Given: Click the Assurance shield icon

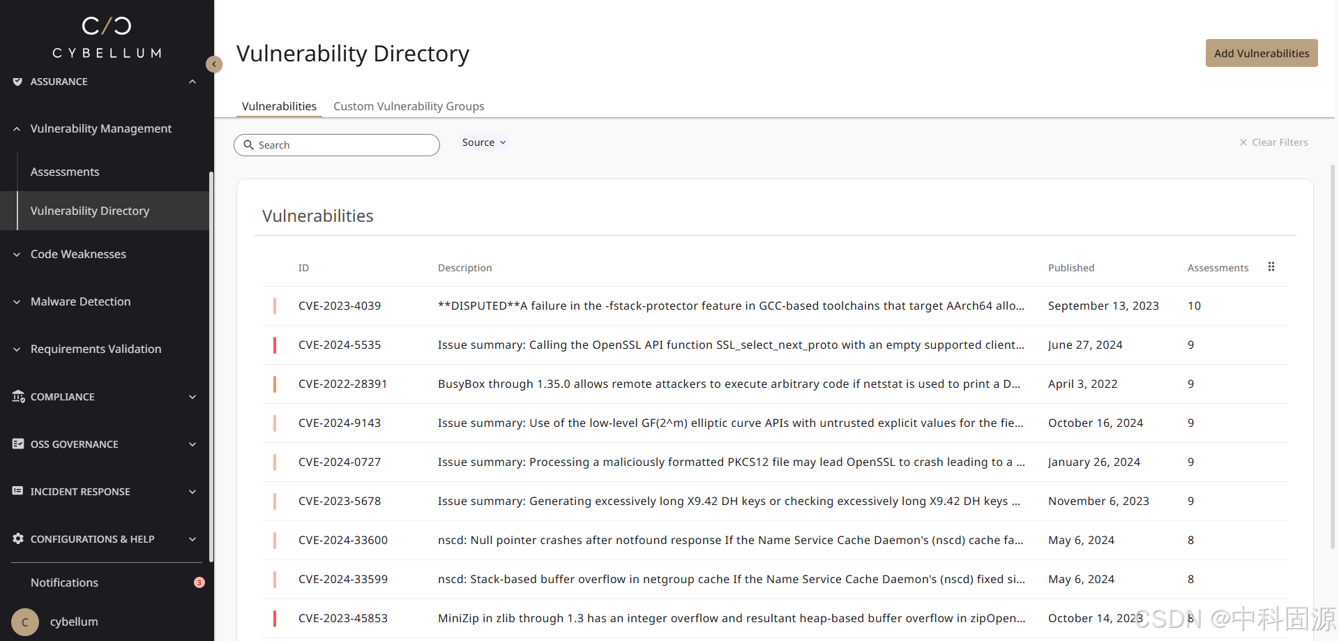Looking at the screenshot, I should 17,82.
